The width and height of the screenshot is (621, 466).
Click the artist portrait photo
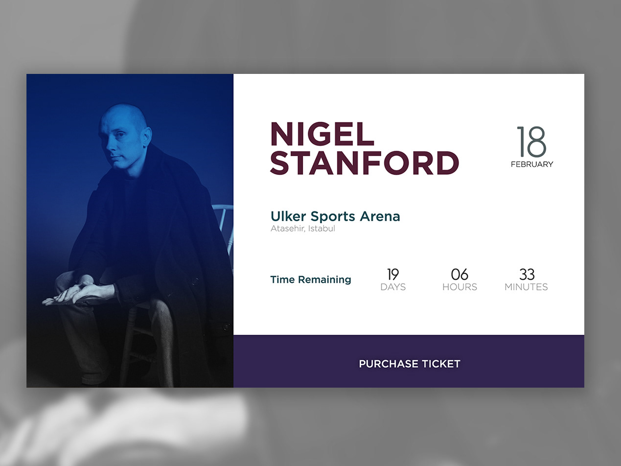[x=130, y=231]
